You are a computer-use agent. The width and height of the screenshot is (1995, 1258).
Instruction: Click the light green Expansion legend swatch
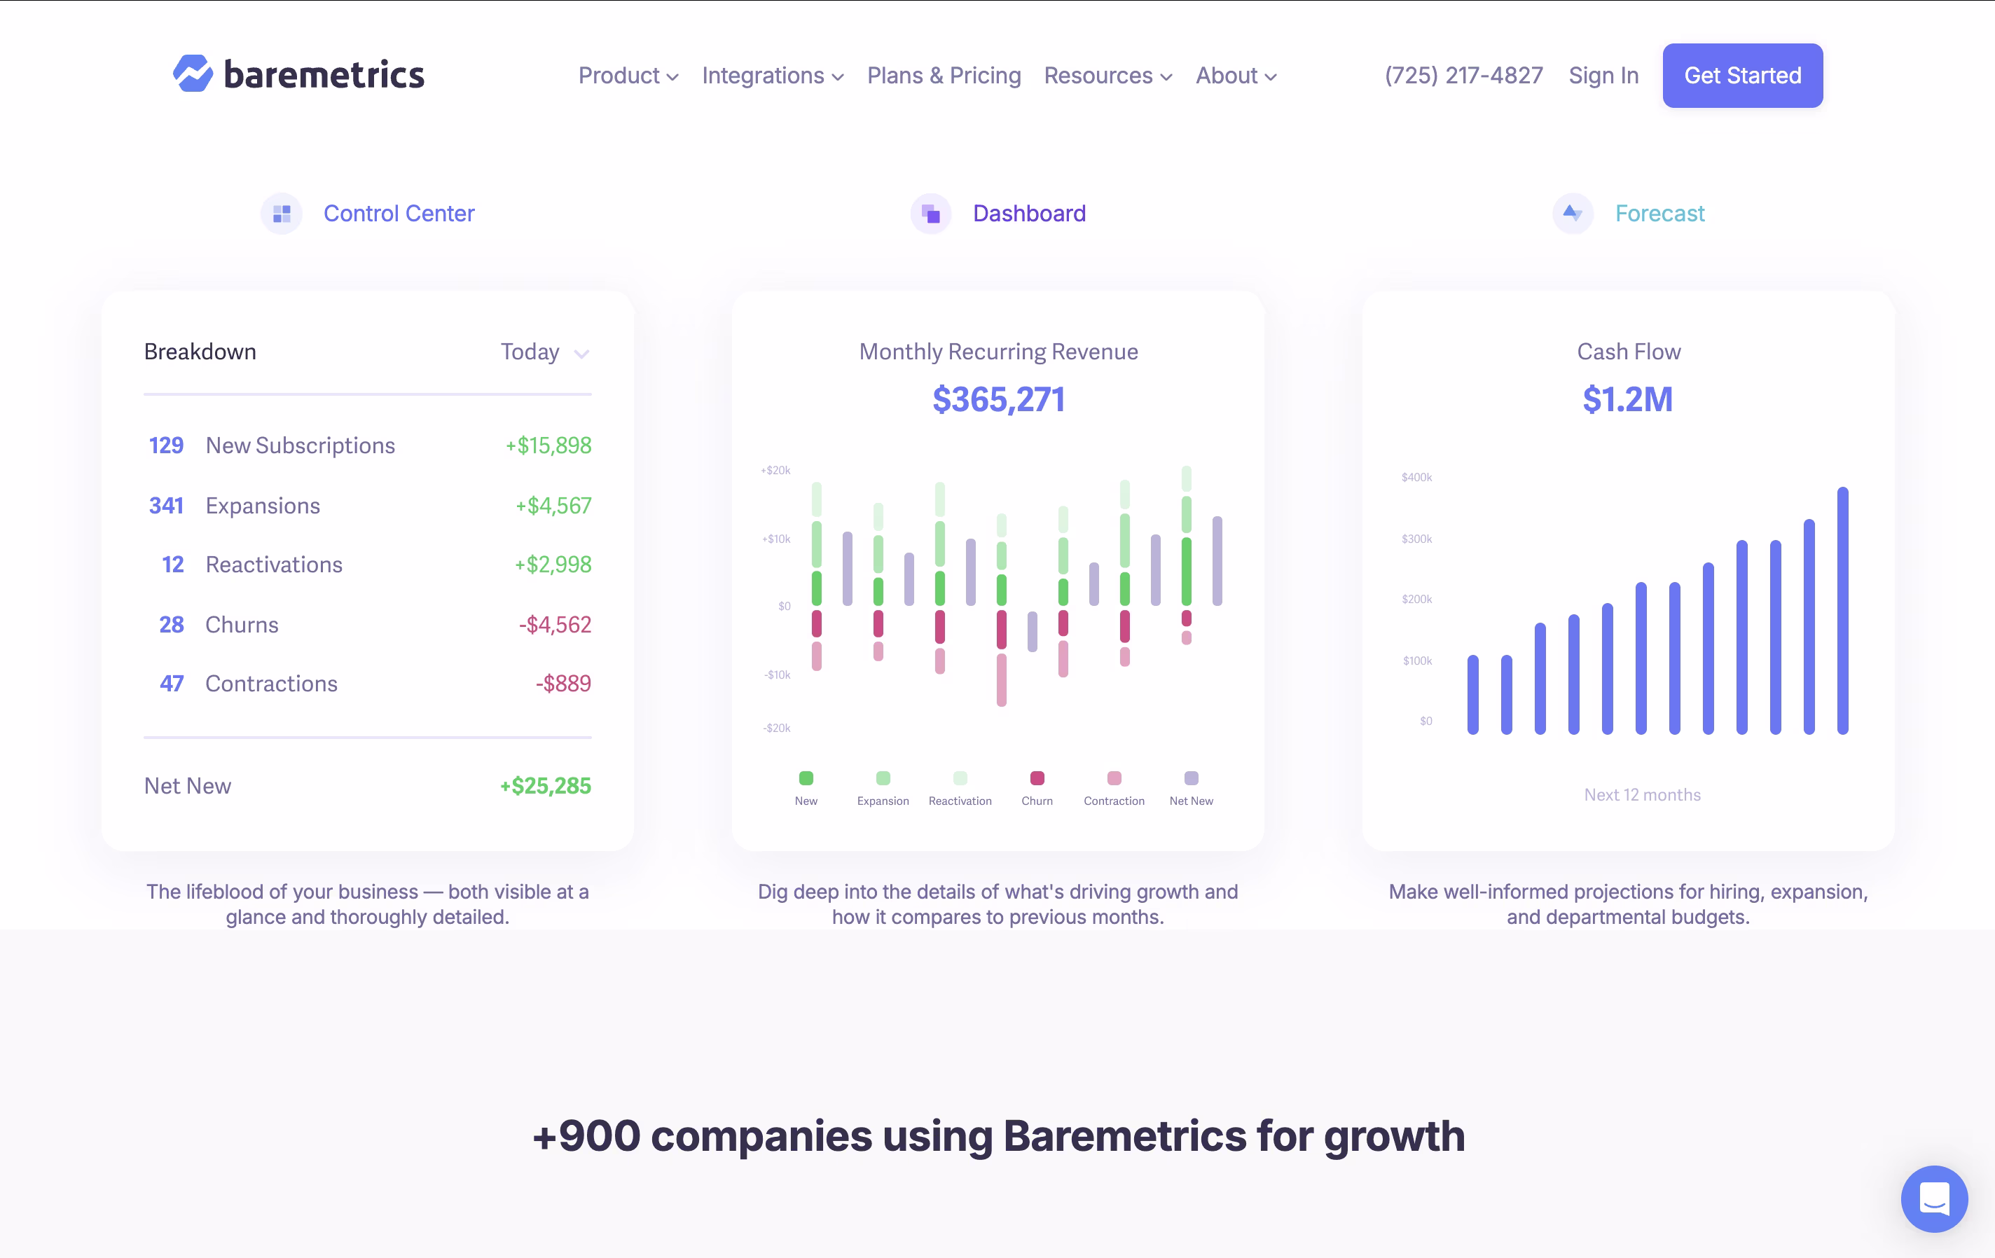[x=883, y=777]
